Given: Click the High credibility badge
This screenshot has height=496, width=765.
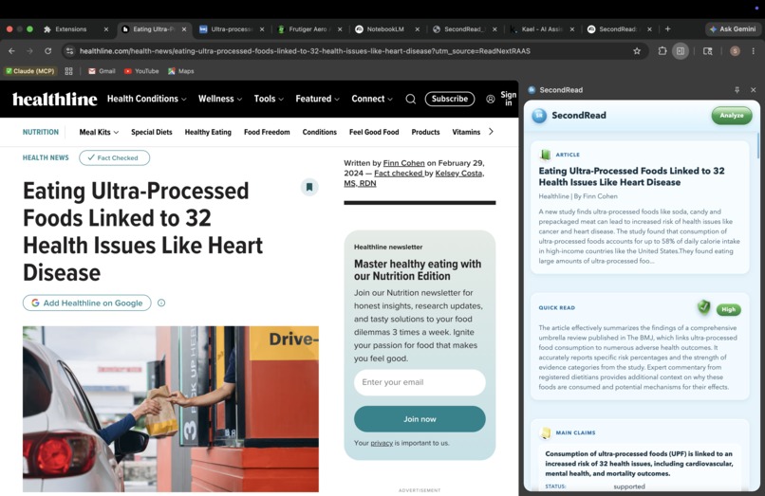Looking at the screenshot, I should (728, 310).
